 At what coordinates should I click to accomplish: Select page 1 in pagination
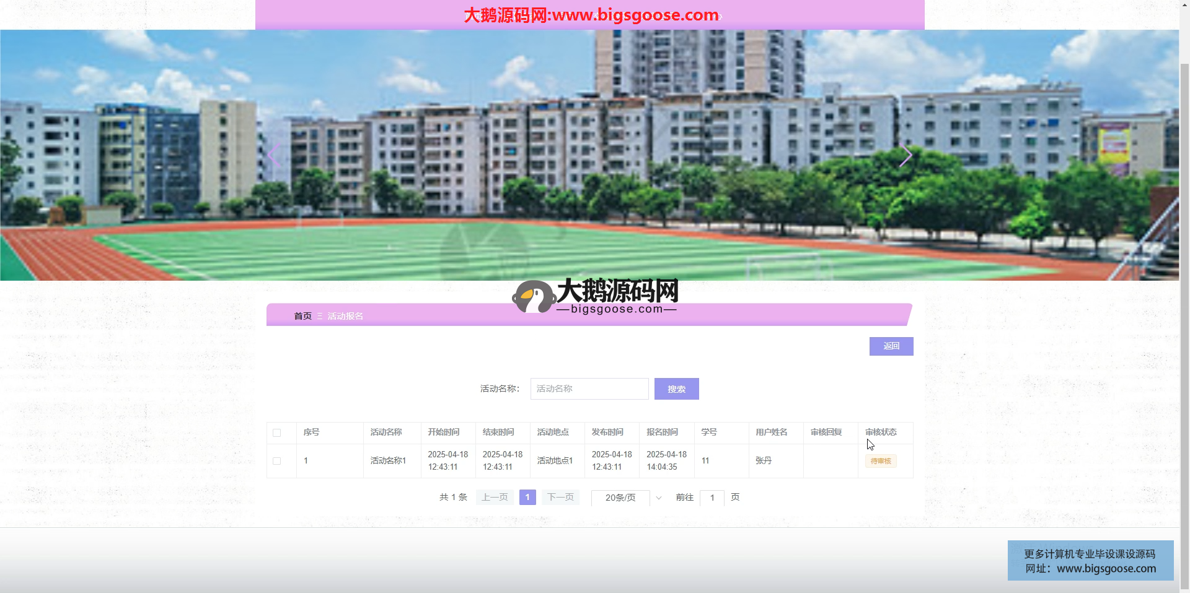[527, 498]
